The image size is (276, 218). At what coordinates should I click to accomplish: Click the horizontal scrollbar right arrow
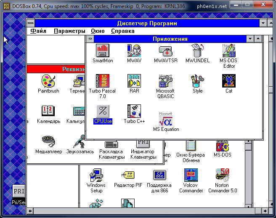[x=265, y=211]
